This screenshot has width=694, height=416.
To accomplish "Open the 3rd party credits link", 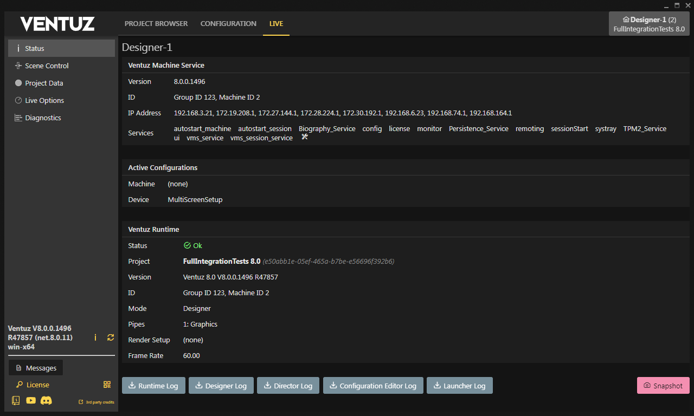I will point(97,402).
